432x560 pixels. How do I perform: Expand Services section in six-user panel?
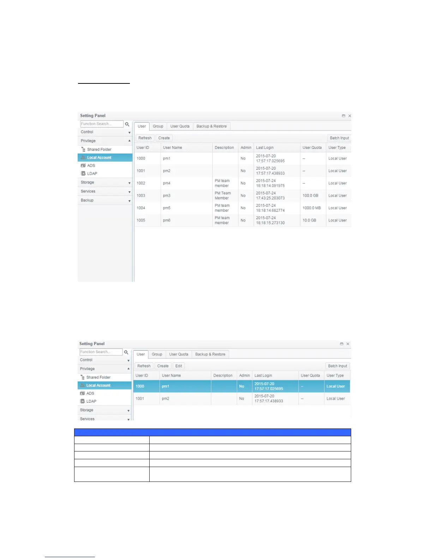(129, 192)
